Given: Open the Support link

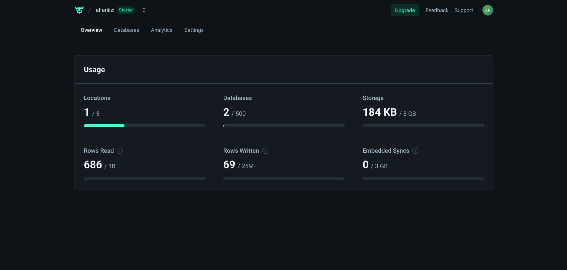Looking at the screenshot, I should tap(464, 10).
